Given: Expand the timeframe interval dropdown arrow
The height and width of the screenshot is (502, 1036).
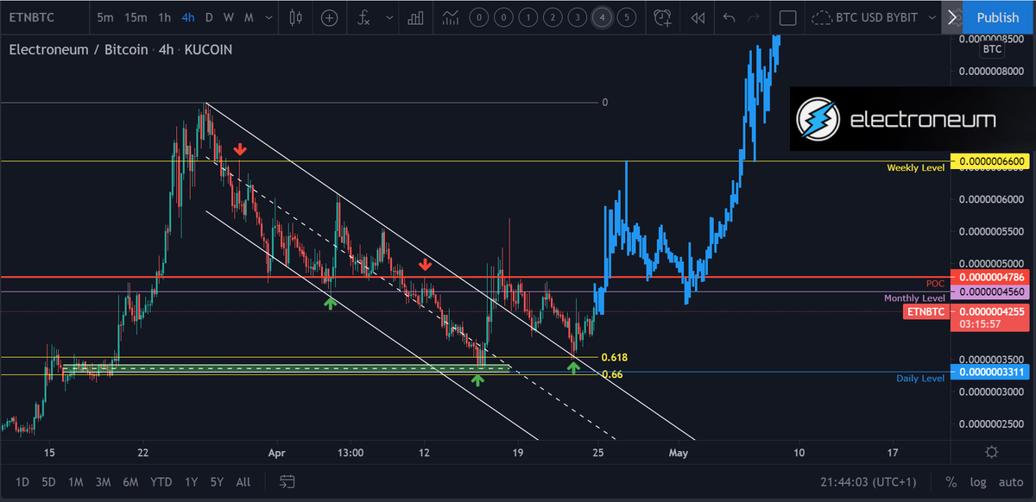Looking at the screenshot, I should 269,17.
